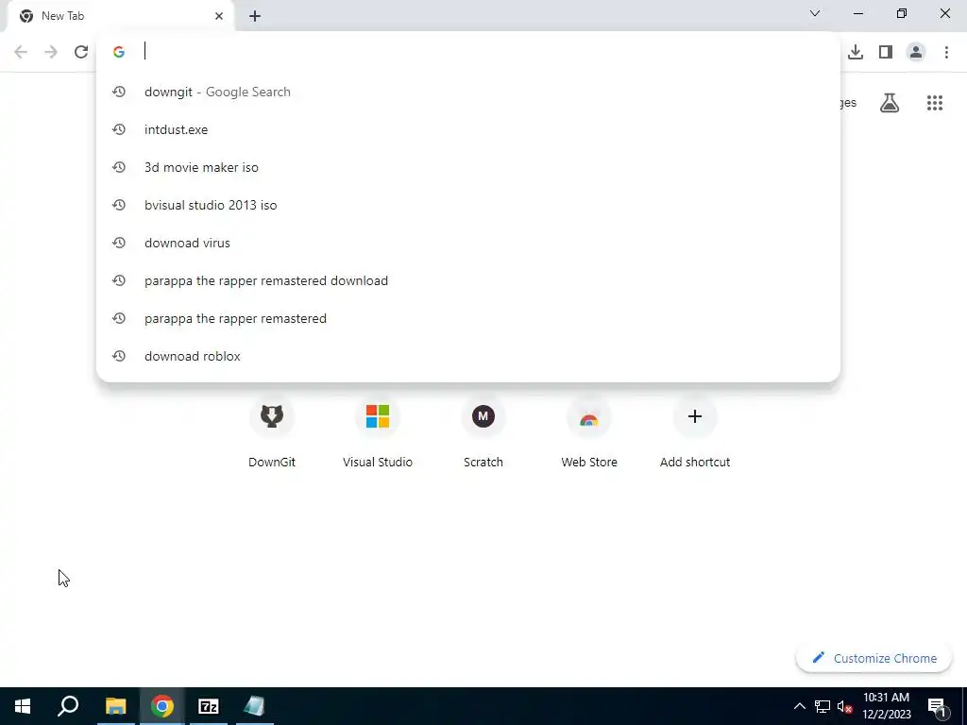Screen dimensions: 967x725
Task: Choose the intdust.exe suggestion
Action: tap(468, 129)
